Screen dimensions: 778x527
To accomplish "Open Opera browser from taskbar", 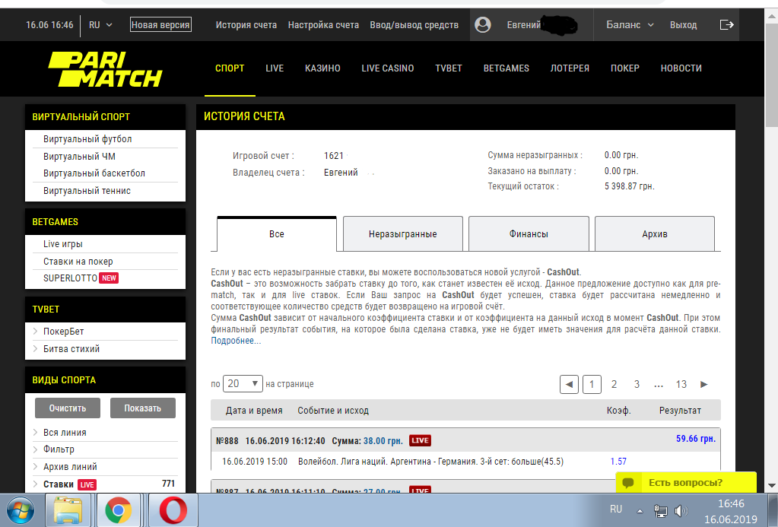I will click(x=173, y=510).
